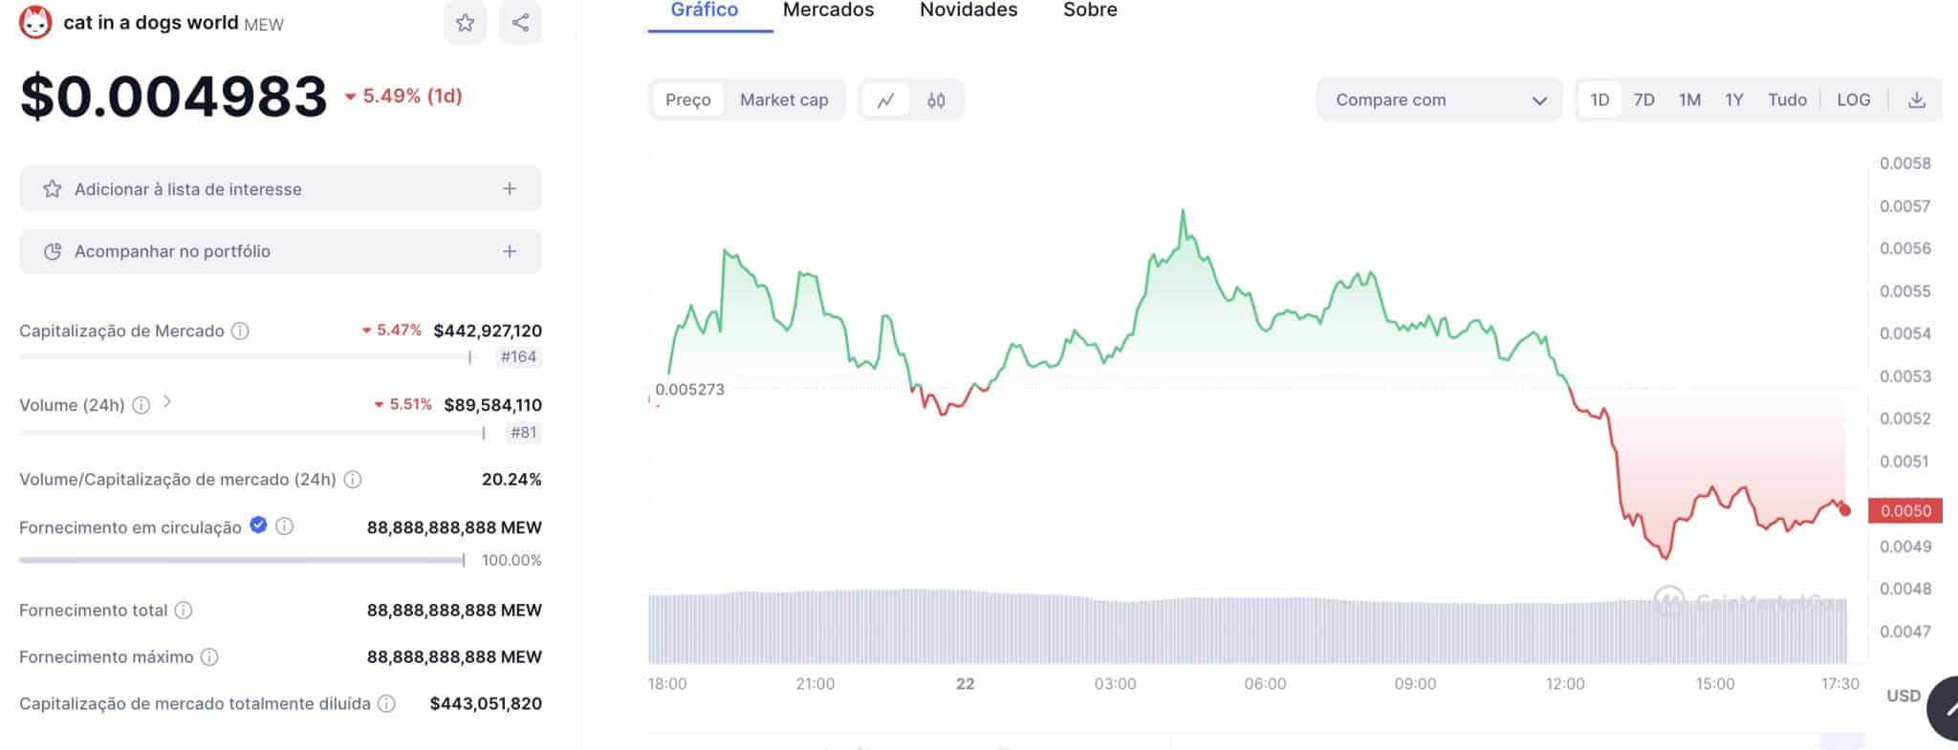Click the $0.004983 price text
Image resolution: width=1958 pixels, height=750 pixels.
click(174, 96)
